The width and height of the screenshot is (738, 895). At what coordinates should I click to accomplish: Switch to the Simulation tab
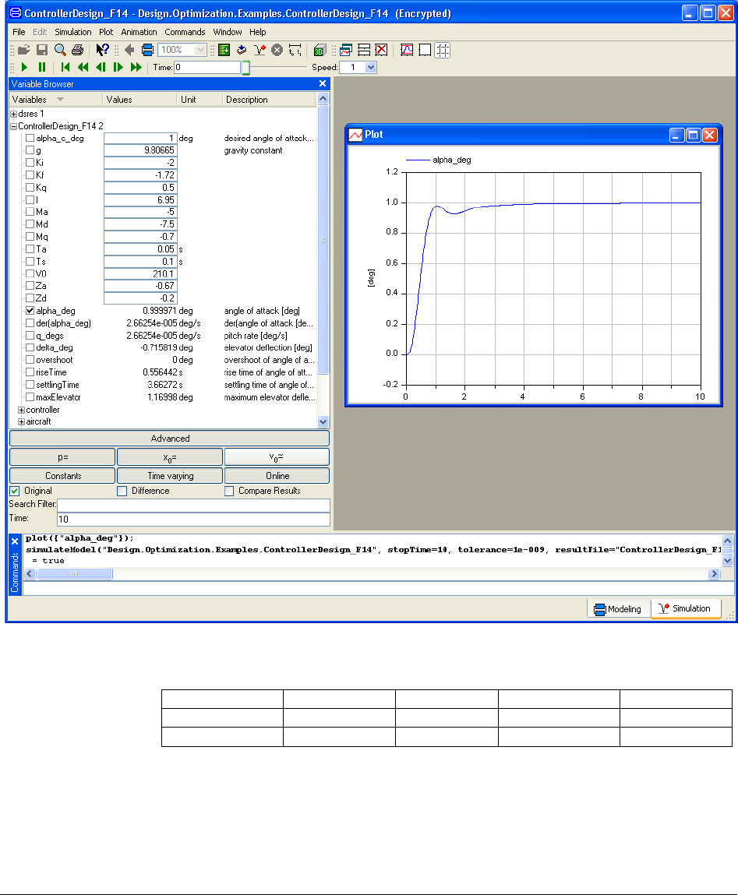686,608
